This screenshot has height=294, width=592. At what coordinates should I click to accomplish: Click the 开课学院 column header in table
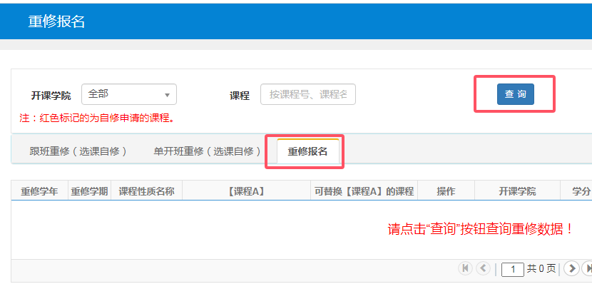click(517, 191)
